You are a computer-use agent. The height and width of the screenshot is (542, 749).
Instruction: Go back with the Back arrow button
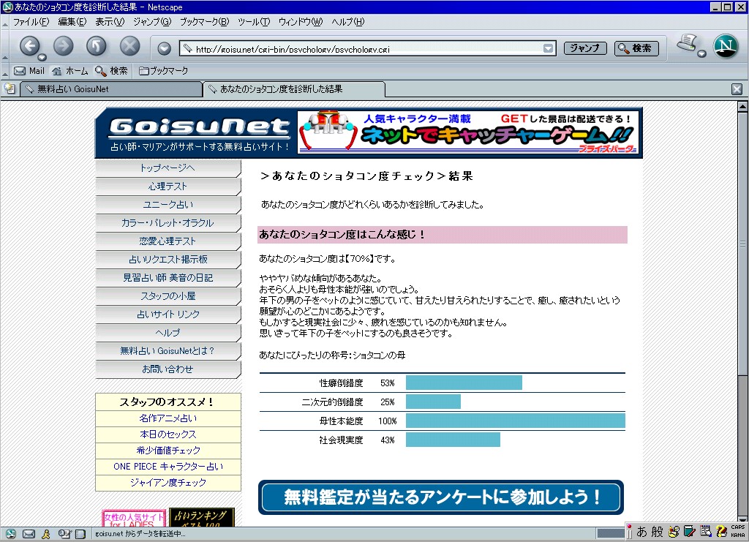point(29,46)
